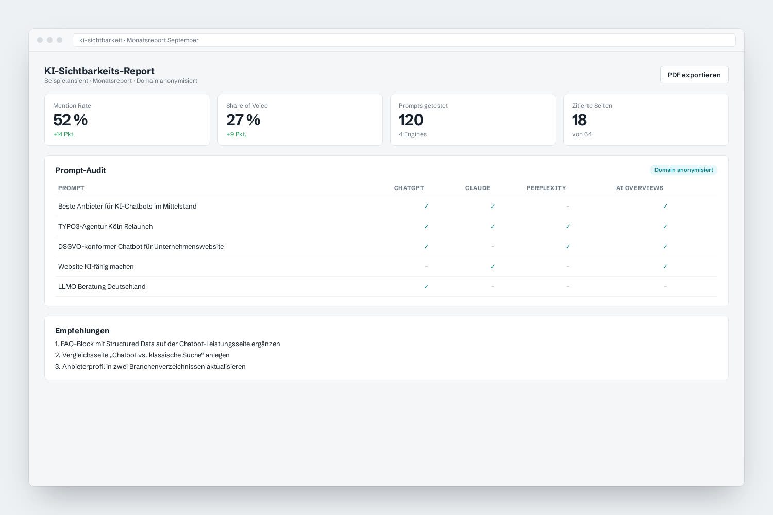Click Perplexity dash in LLMO Beratung row

click(x=568, y=286)
